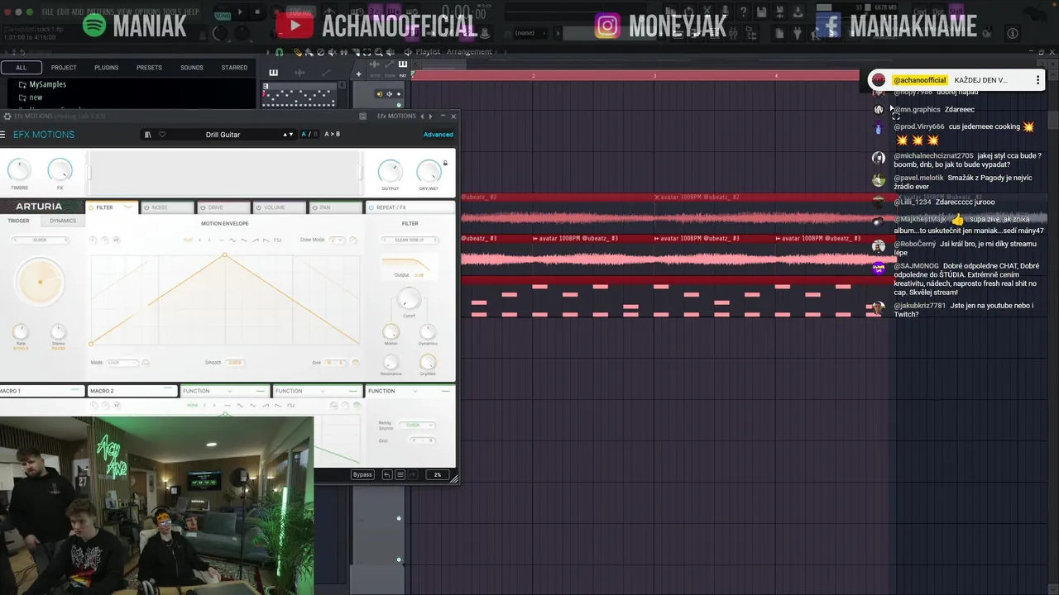This screenshot has height=595, width=1059.
Task: Click the undo icon next to Bypass
Action: (x=387, y=474)
